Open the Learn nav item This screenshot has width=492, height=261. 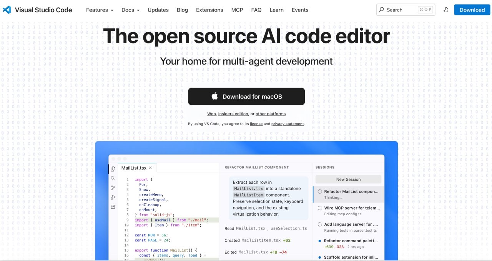pyautogui.click(x=276, y=10)
